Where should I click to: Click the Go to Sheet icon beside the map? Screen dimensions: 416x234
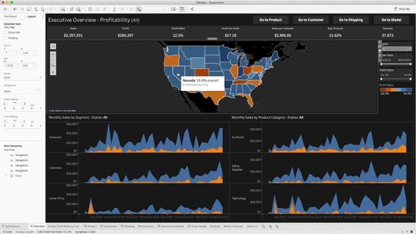(x=380, y=46)
